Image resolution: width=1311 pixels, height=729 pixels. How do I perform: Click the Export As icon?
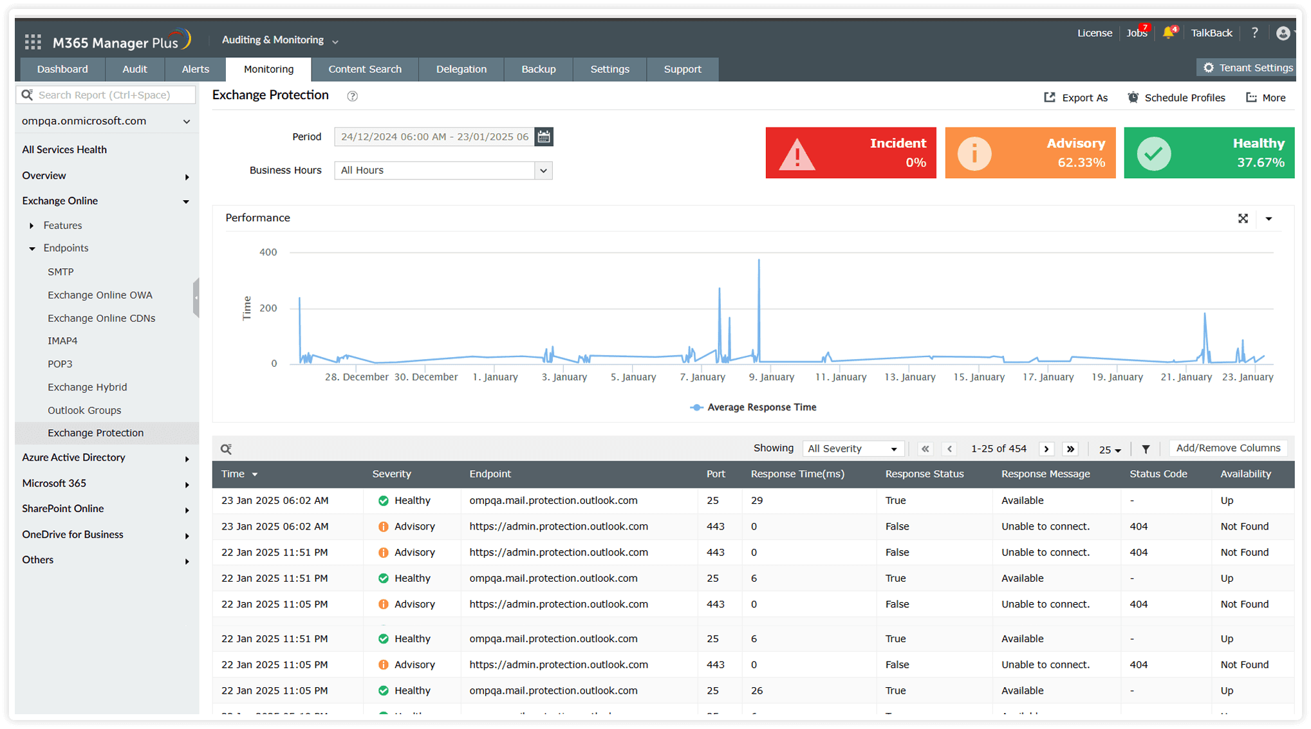click(x=1051, y=97)
